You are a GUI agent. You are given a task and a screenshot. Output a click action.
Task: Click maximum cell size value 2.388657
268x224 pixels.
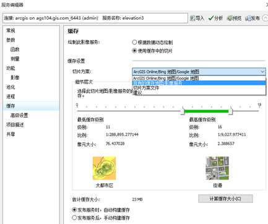pyautogui.click(x=226, y=144)
